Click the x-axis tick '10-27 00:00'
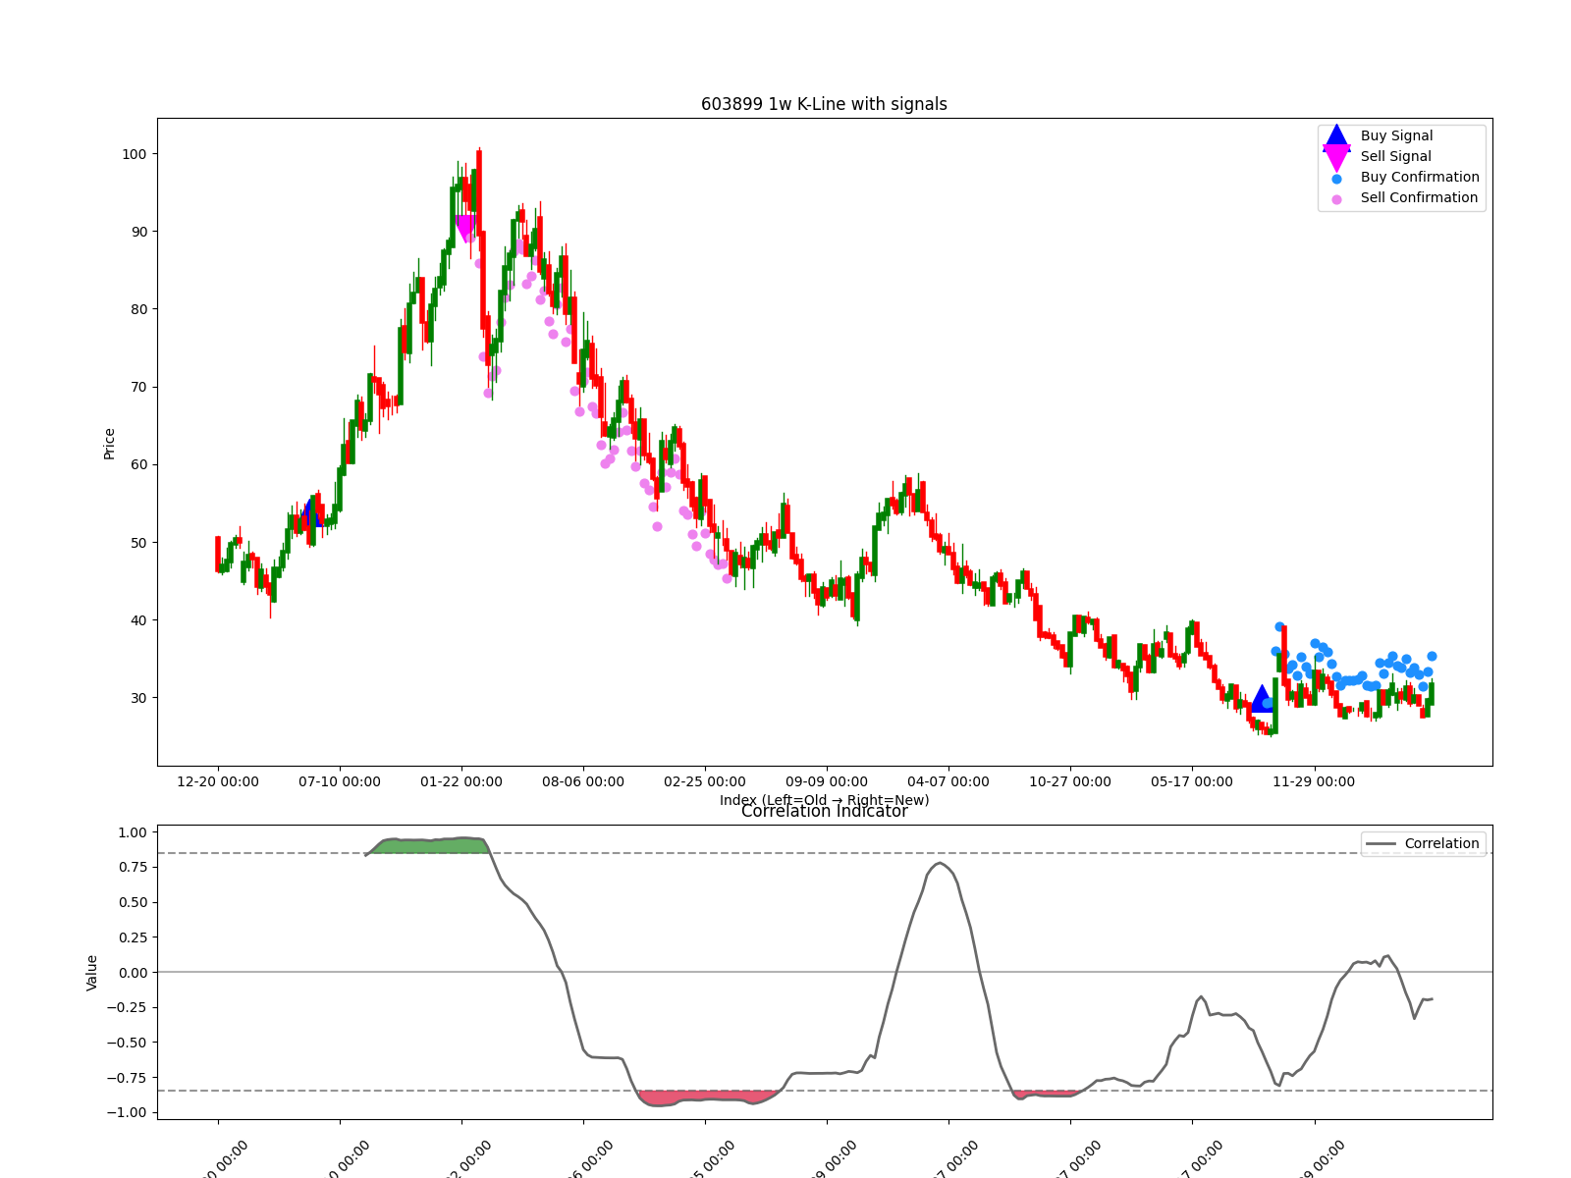Image resolution: width=1571 pixels, height=1178 pixels. [1070, 781]
